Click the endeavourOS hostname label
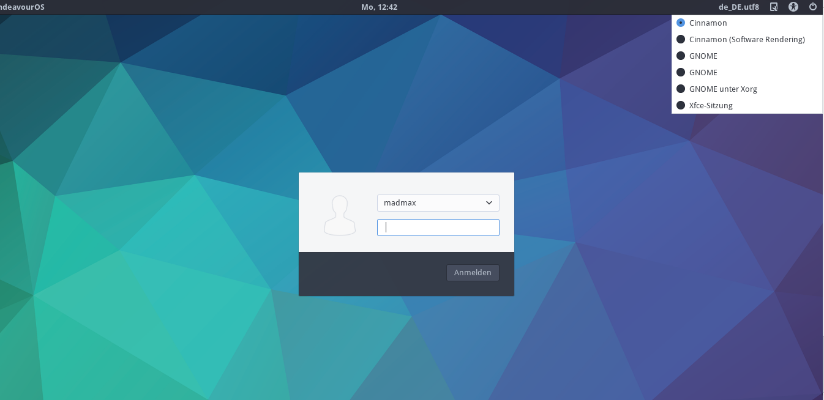The width and height of the screenshot is (824, 400). (x=22, y=7)
